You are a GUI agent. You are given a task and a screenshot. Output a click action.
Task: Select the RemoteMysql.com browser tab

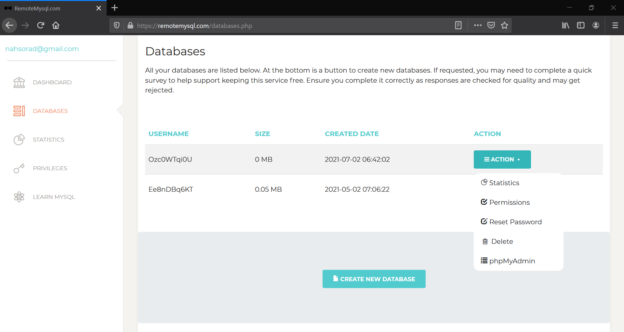(53, 8)
